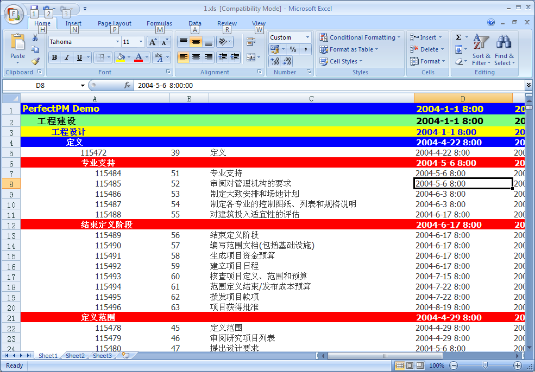Open the Formulas tab
The width and height of the screenshot is (535, 372).
tap(159, 23)
